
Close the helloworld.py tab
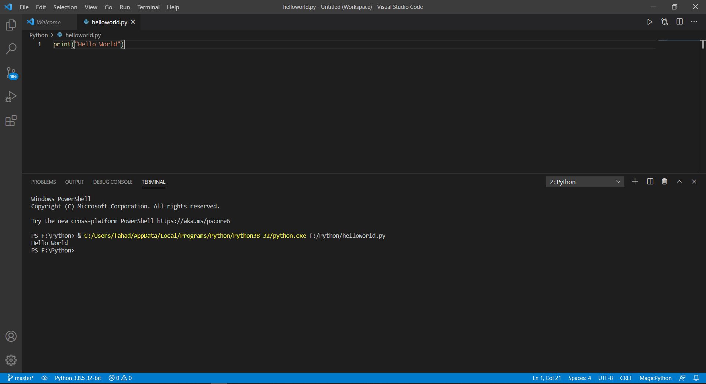tap(133, 22)
